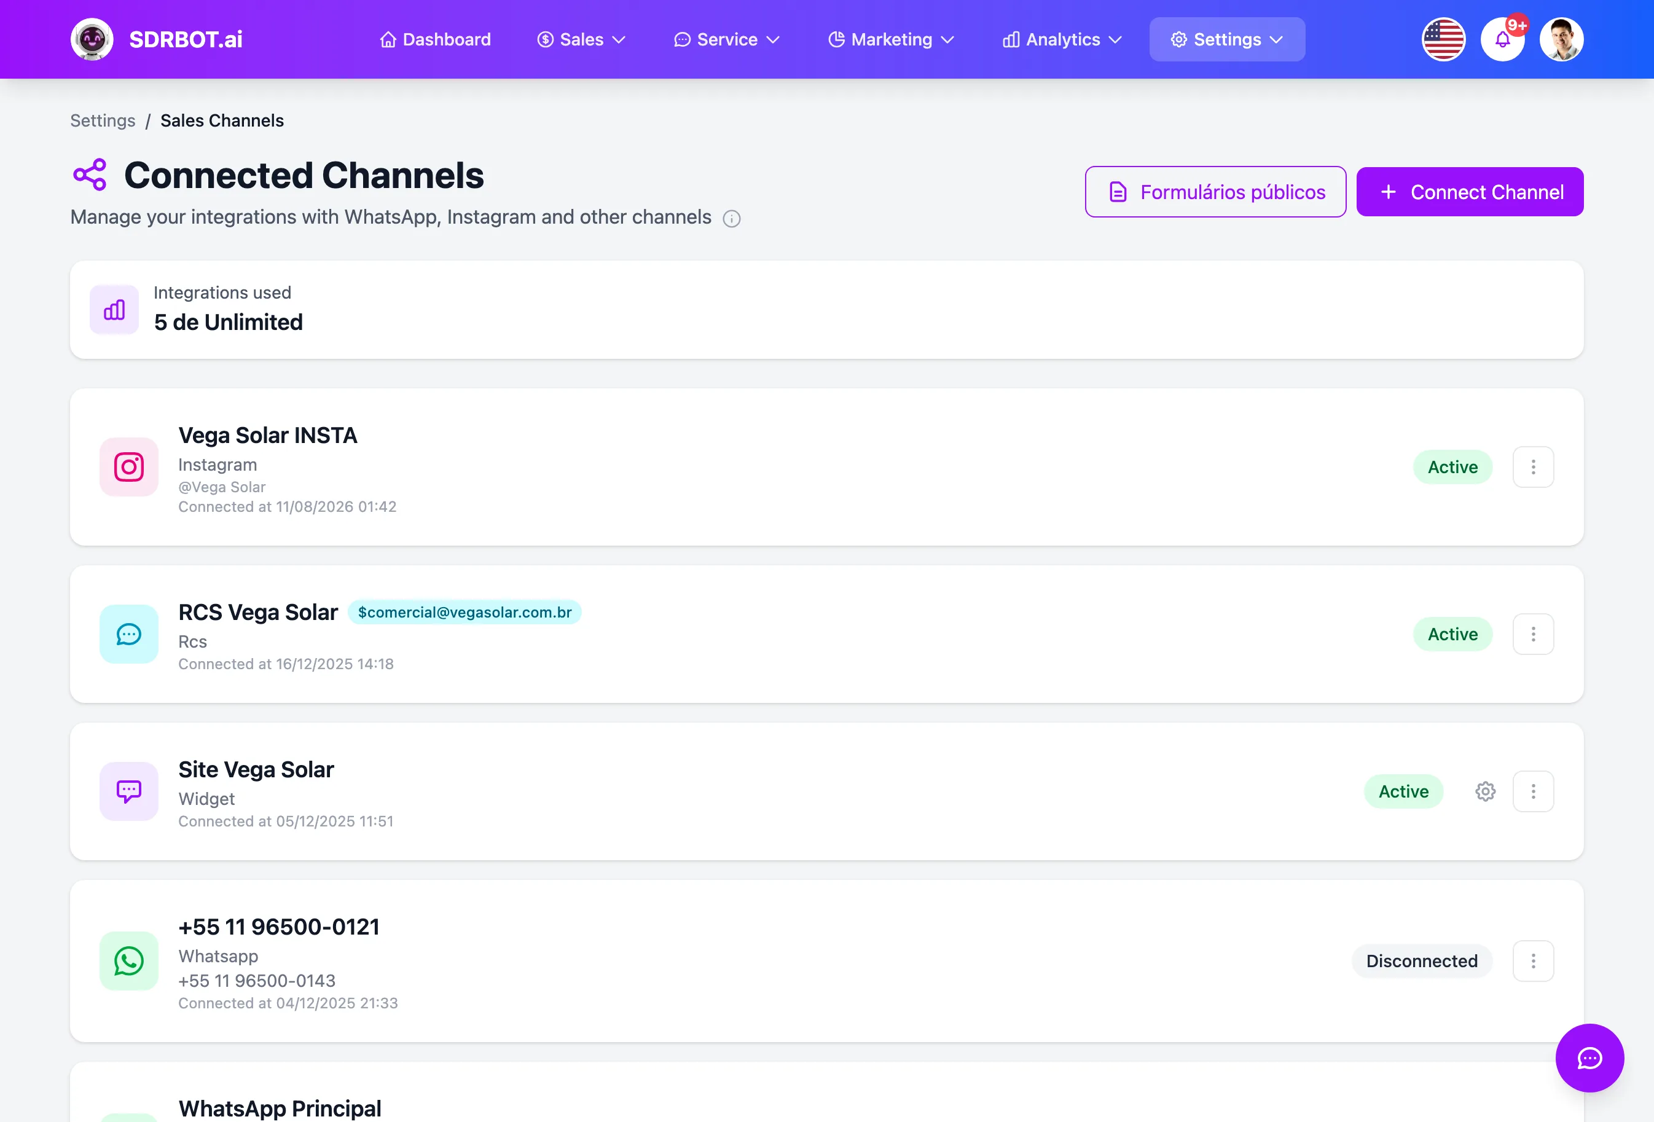Select the Site Vega Solar channel title
The height and width of the screenshot is (1122, 1654).
coord(256,769)
